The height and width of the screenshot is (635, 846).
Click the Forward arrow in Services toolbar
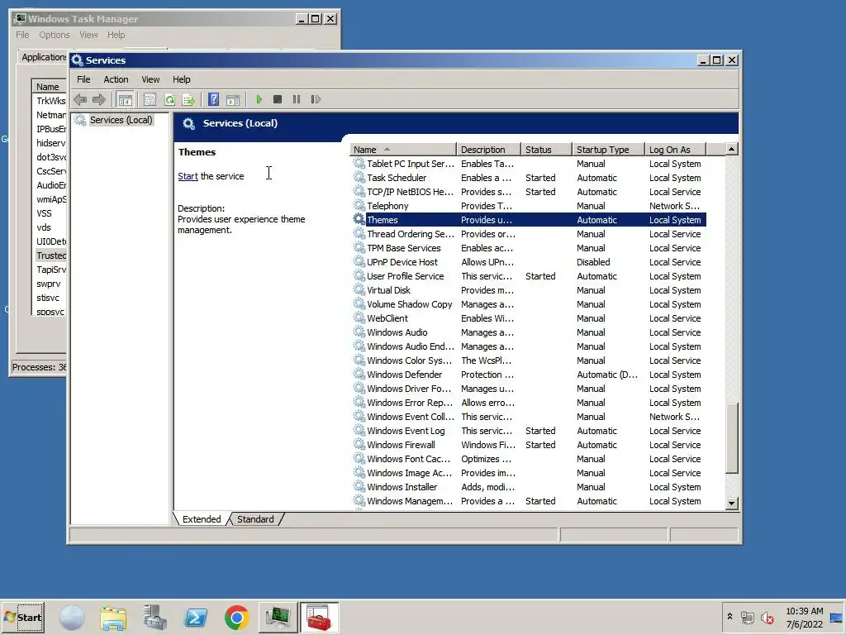tap(99, 99)
